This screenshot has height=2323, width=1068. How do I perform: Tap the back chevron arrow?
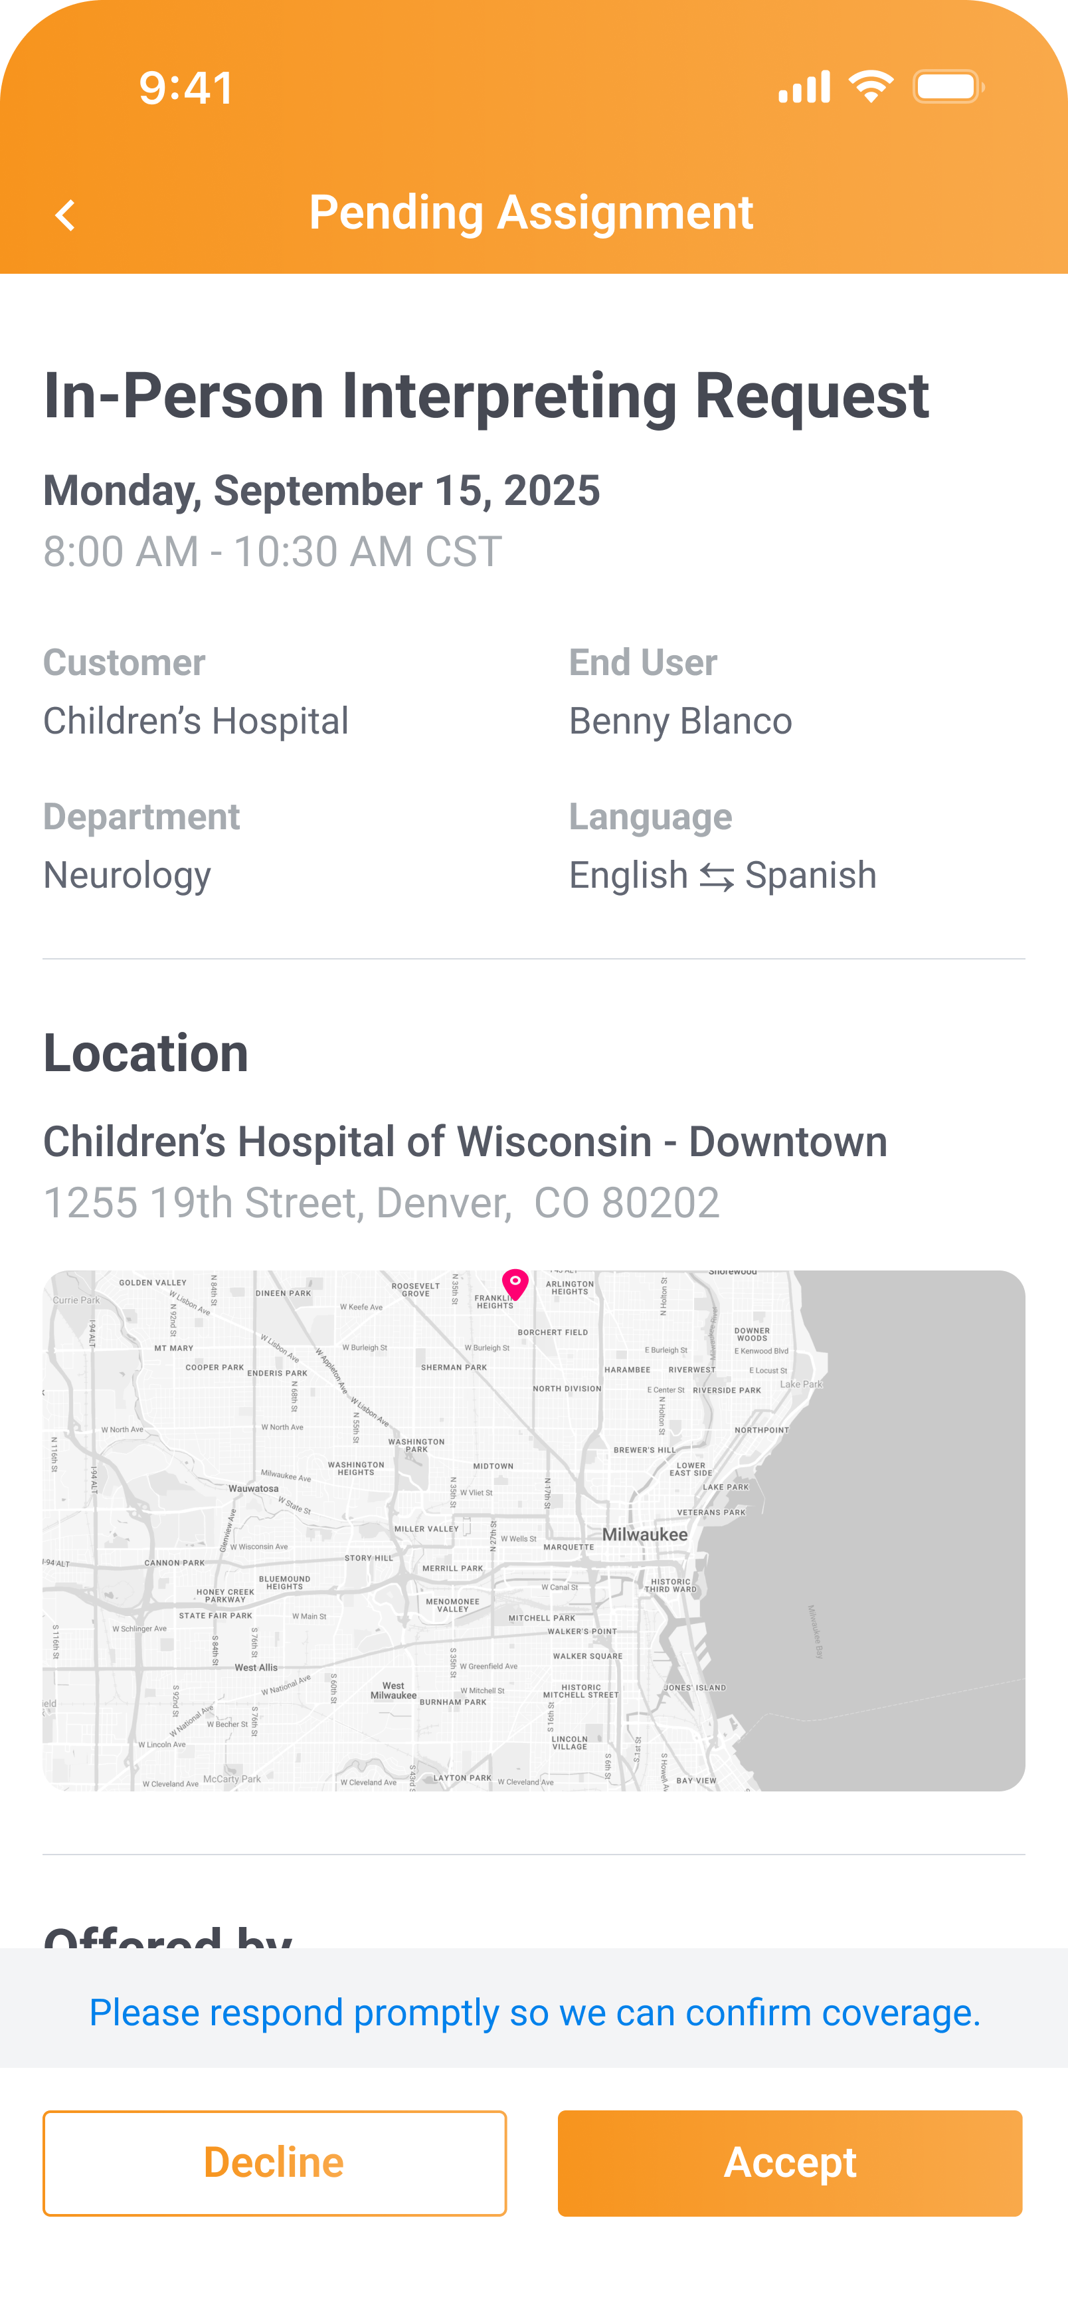pyautogui.click(x=65, y=215)
